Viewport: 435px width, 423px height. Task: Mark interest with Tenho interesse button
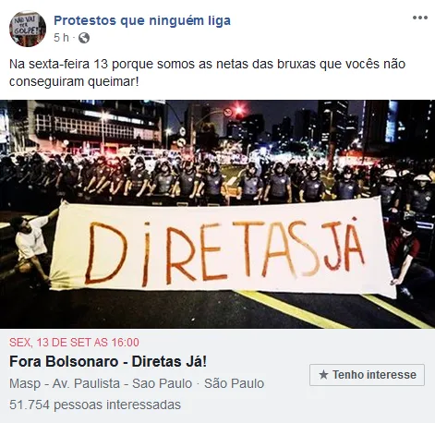click(367, 375)
